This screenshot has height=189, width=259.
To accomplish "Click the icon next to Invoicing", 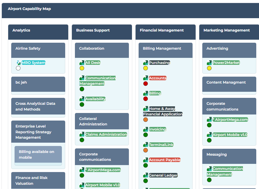I will (x=146, y=129).
